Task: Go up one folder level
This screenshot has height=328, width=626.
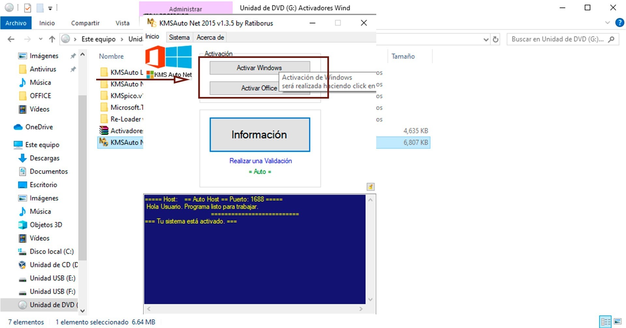Action: (x=52, y=39)
